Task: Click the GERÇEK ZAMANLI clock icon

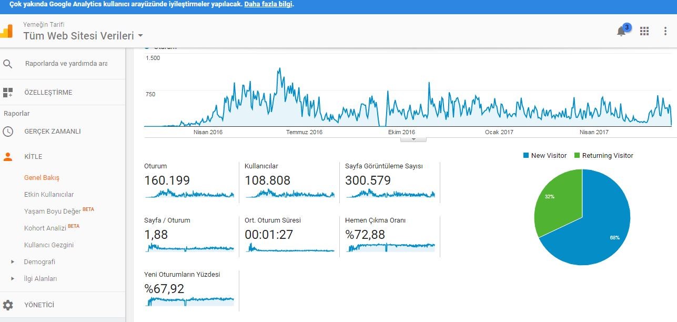Action: point(8,132)
